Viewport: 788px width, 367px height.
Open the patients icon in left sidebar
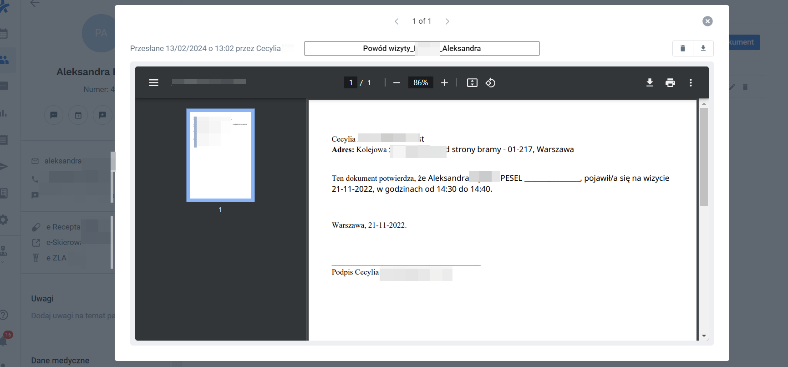pyautogui.click(x=4, y=60)
